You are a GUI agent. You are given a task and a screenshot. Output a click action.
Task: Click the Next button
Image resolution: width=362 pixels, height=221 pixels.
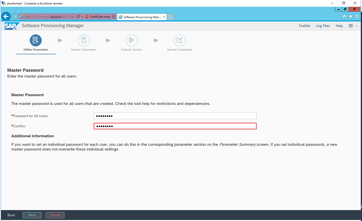32,215
